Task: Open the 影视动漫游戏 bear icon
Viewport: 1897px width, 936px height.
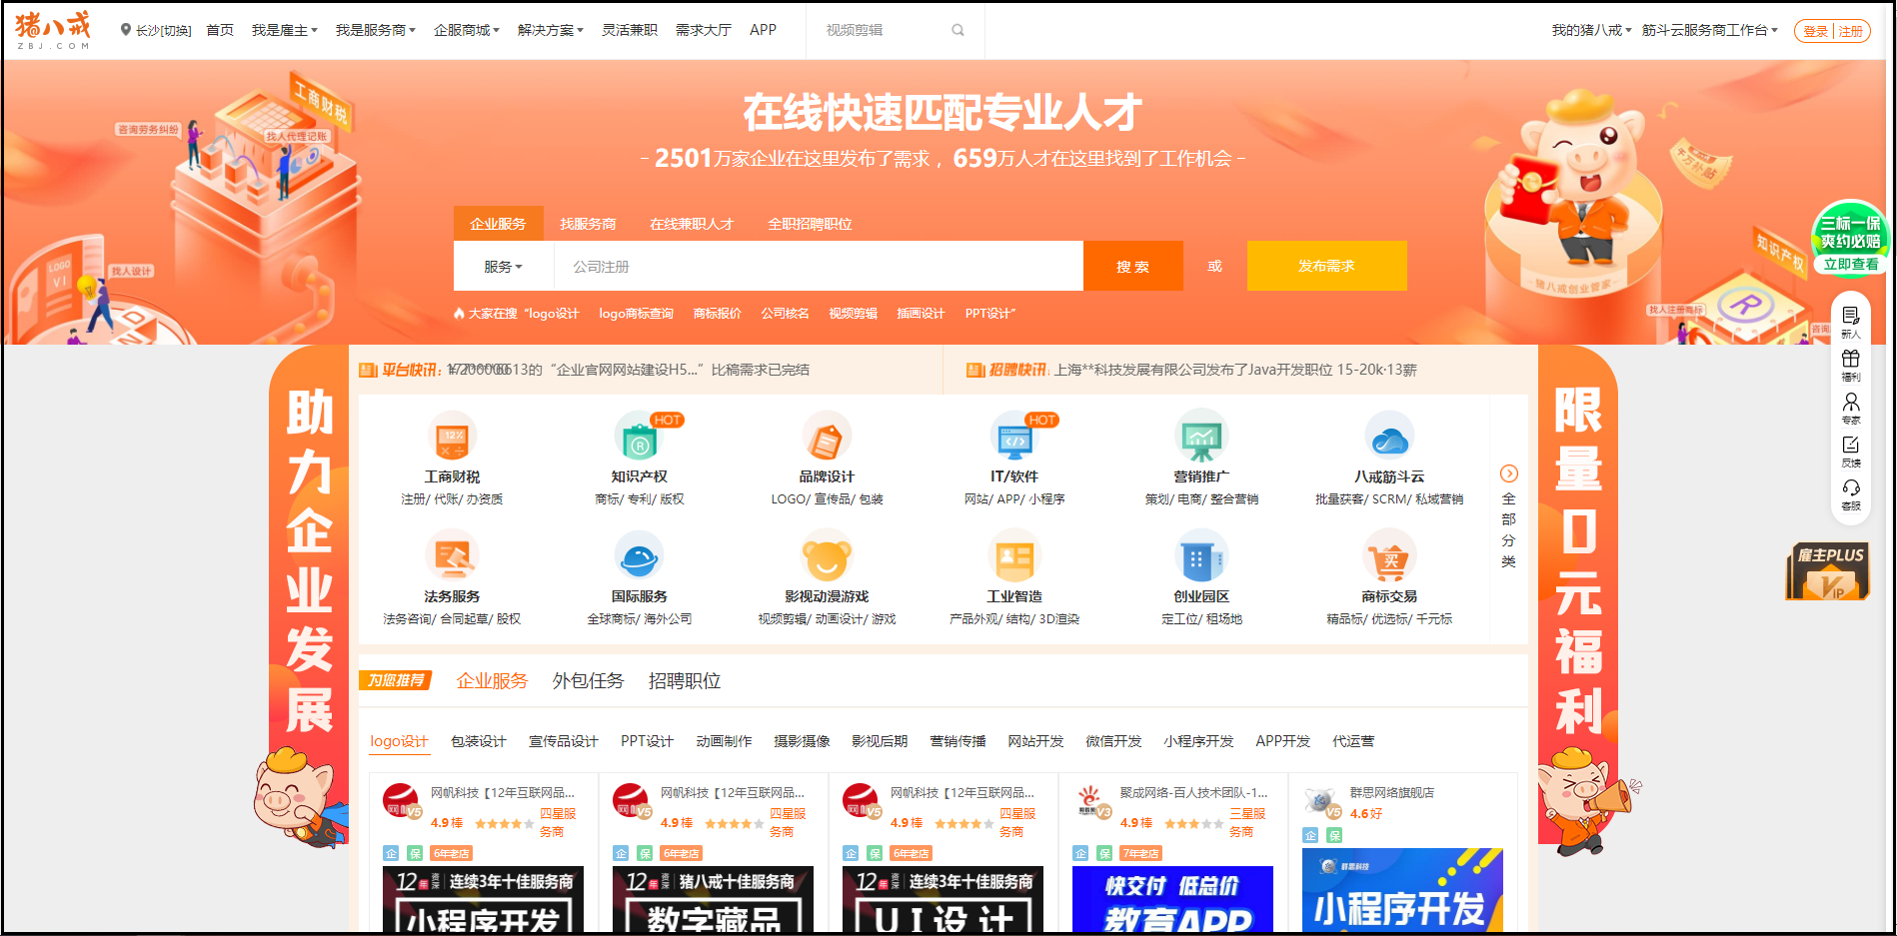Action: click(827, 556)
